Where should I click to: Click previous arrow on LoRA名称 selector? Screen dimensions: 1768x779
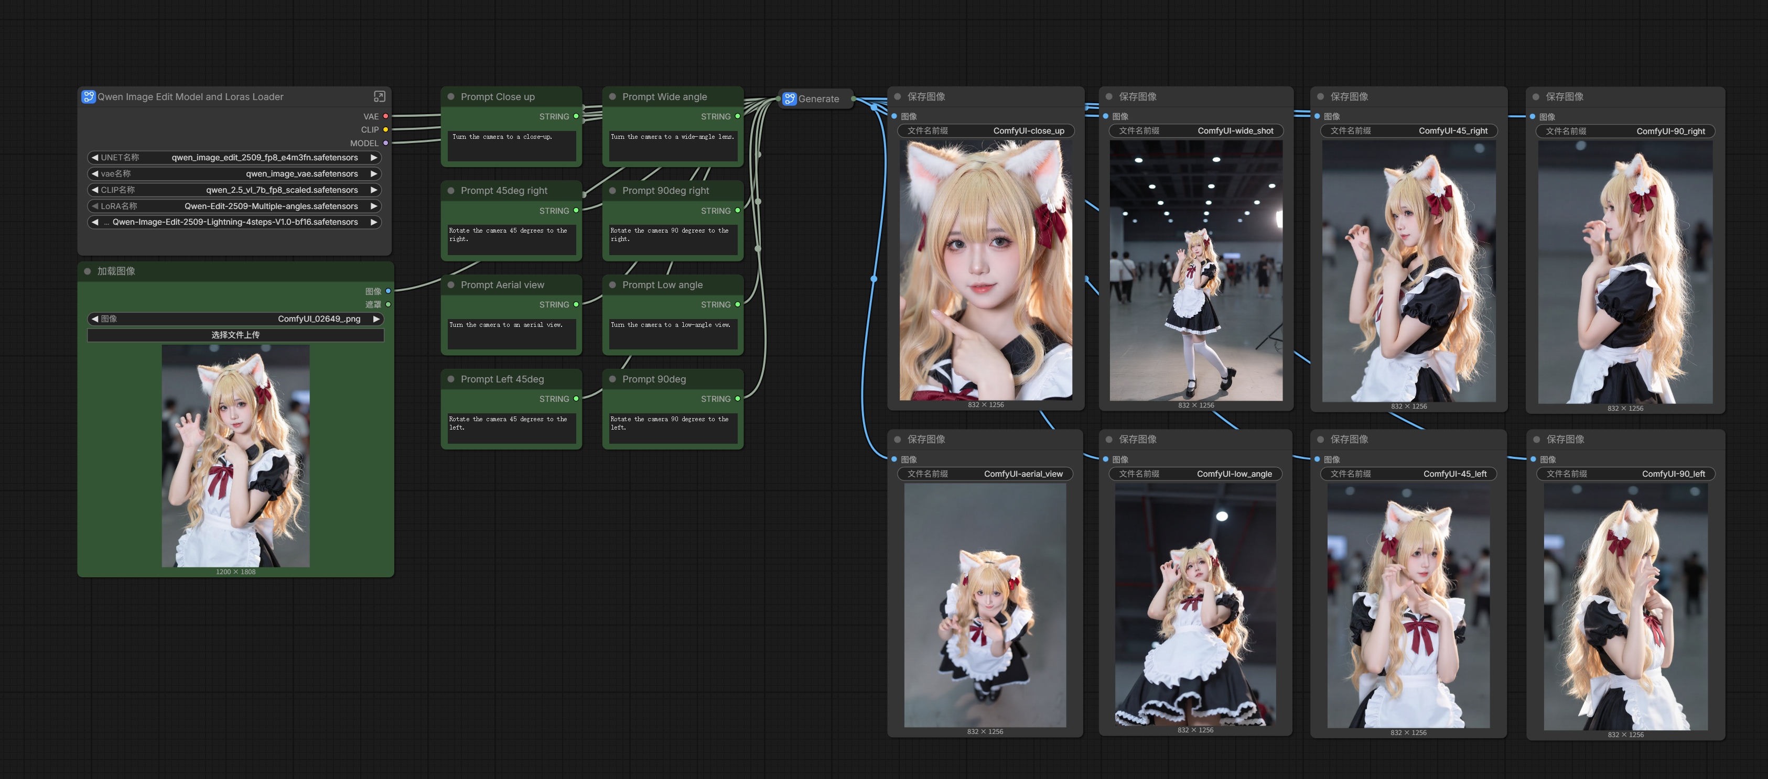click(x=95, y=206)
